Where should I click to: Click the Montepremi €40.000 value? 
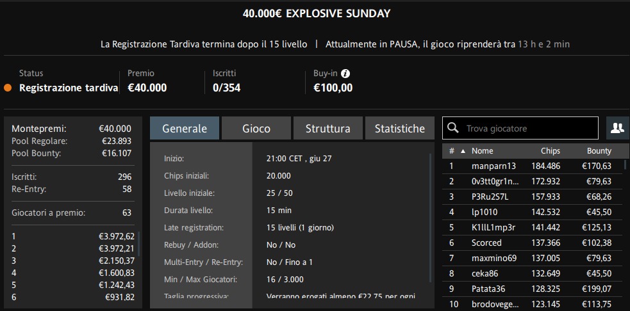[115, 129]
